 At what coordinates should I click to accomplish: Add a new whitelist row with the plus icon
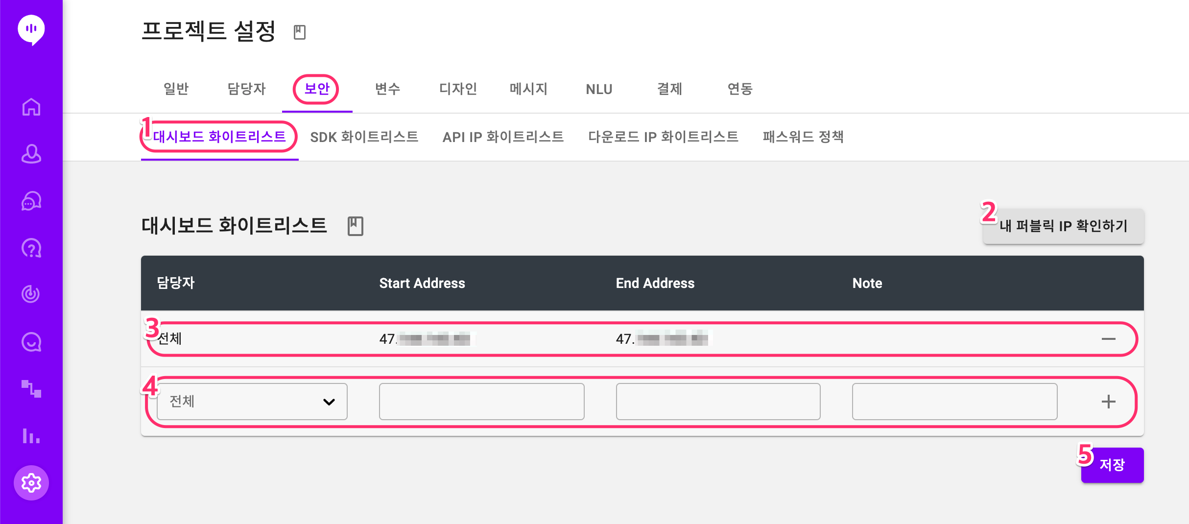pos(1109,402)
